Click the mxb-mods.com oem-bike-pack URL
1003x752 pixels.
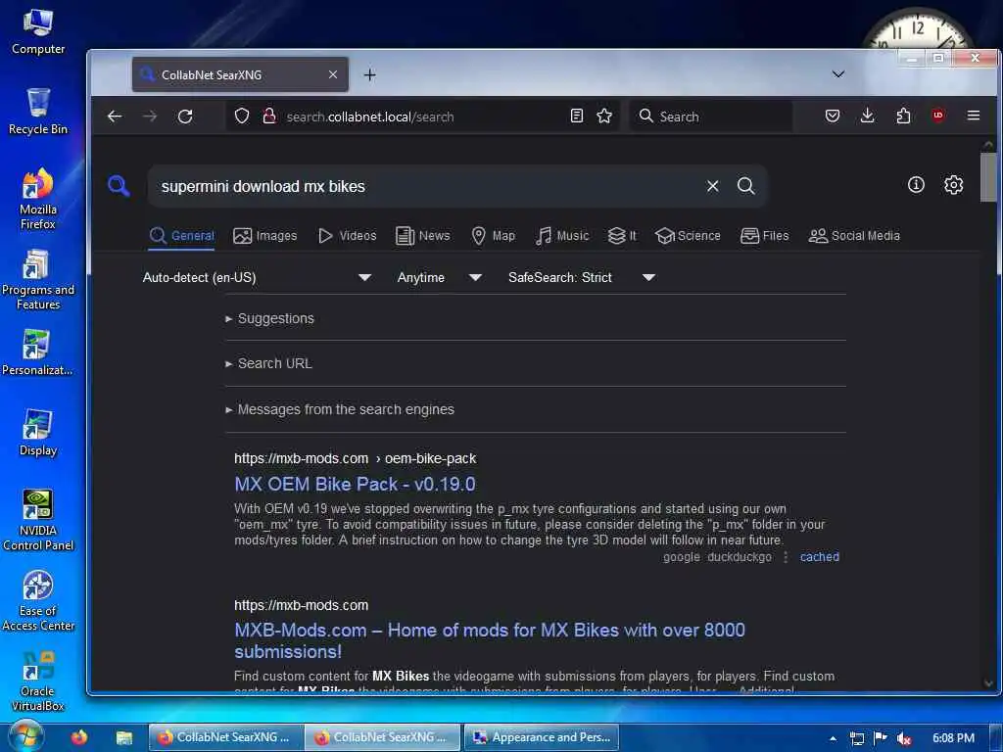pyautogui.click(x=355, y=458)
